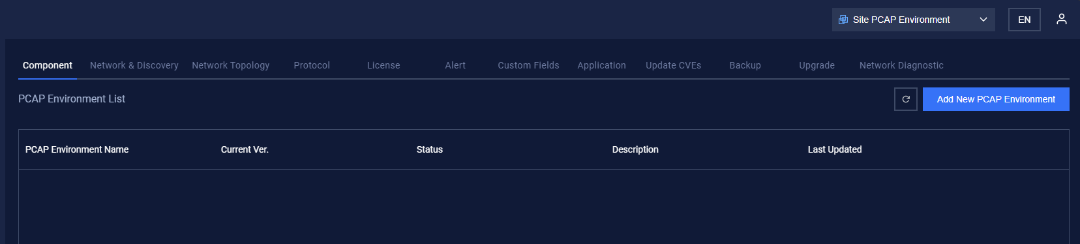
Task: Go to the Backup tab
Action: [745, 65]
